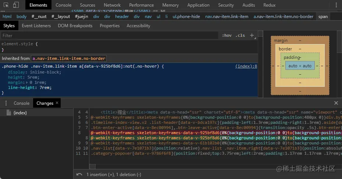The image size is (342, 179).
Task: Click inherited a.nav-item.link-item.no-border selector link
Action: click(69, 58)
